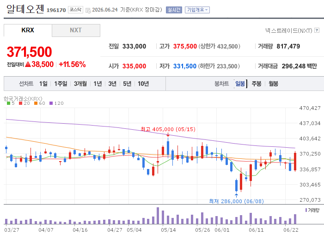The image size is (324, 235).
Task: Click the 최저 286,000 (06/08) chart marker
Action: (236, 201)
